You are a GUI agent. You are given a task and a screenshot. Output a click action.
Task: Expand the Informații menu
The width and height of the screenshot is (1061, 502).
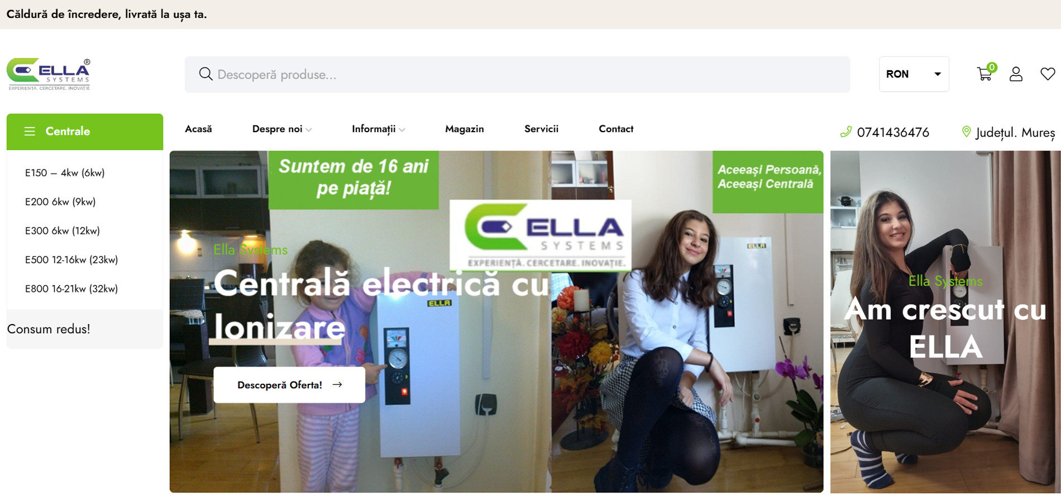pyautogui.click(x=378, y=129)
